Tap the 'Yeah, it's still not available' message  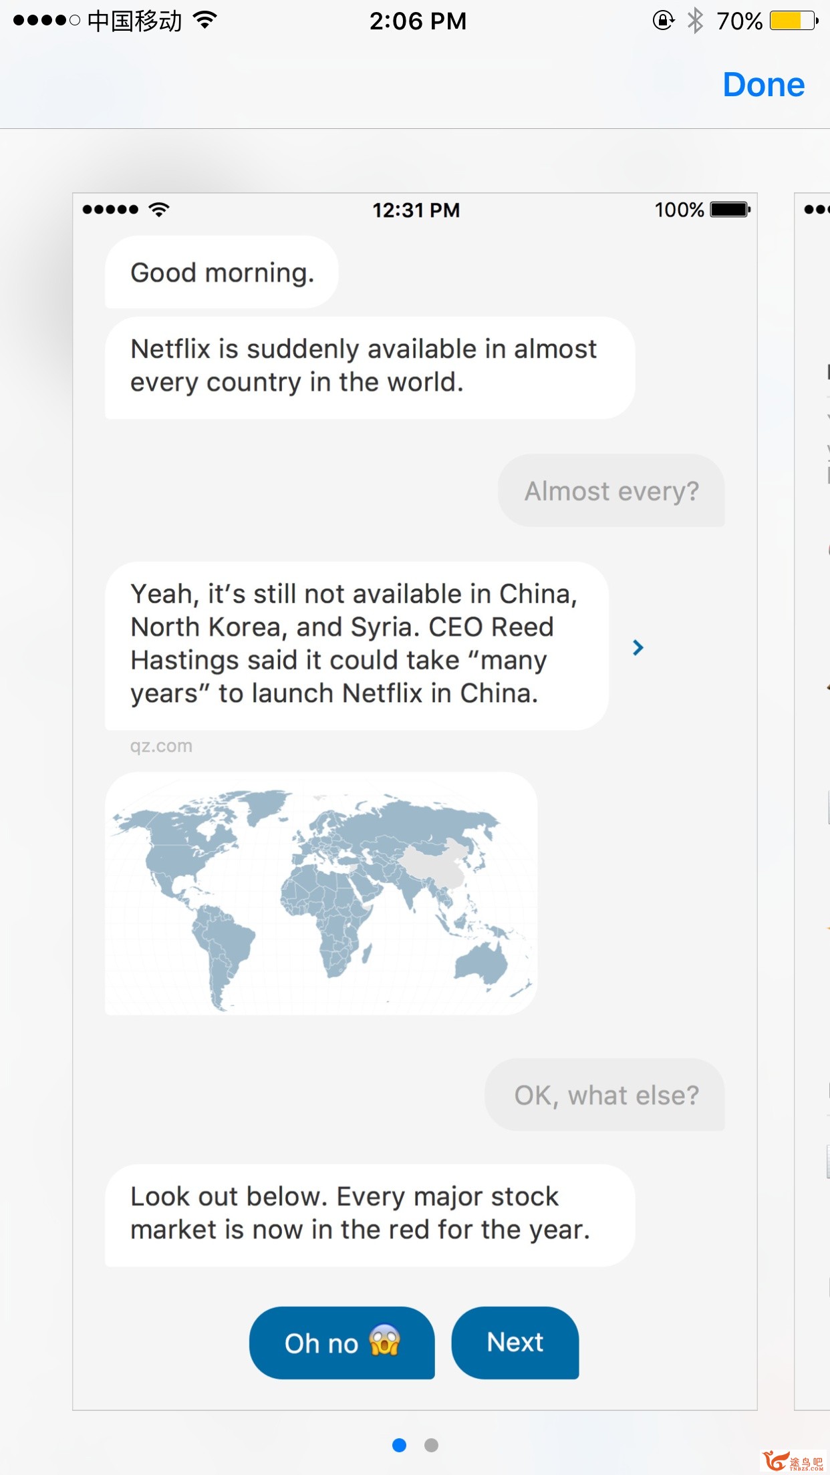357,645
